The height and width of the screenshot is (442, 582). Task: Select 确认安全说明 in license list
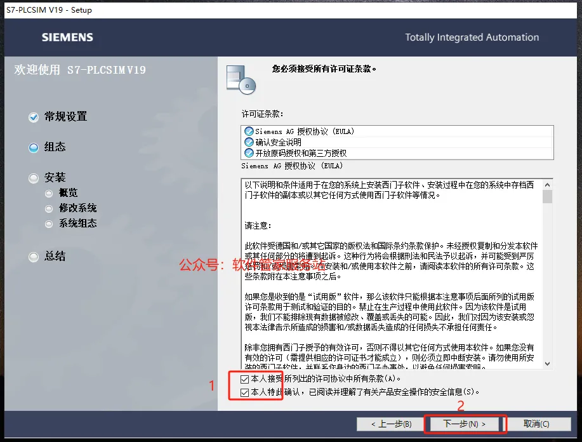click(x=397, y=142)
